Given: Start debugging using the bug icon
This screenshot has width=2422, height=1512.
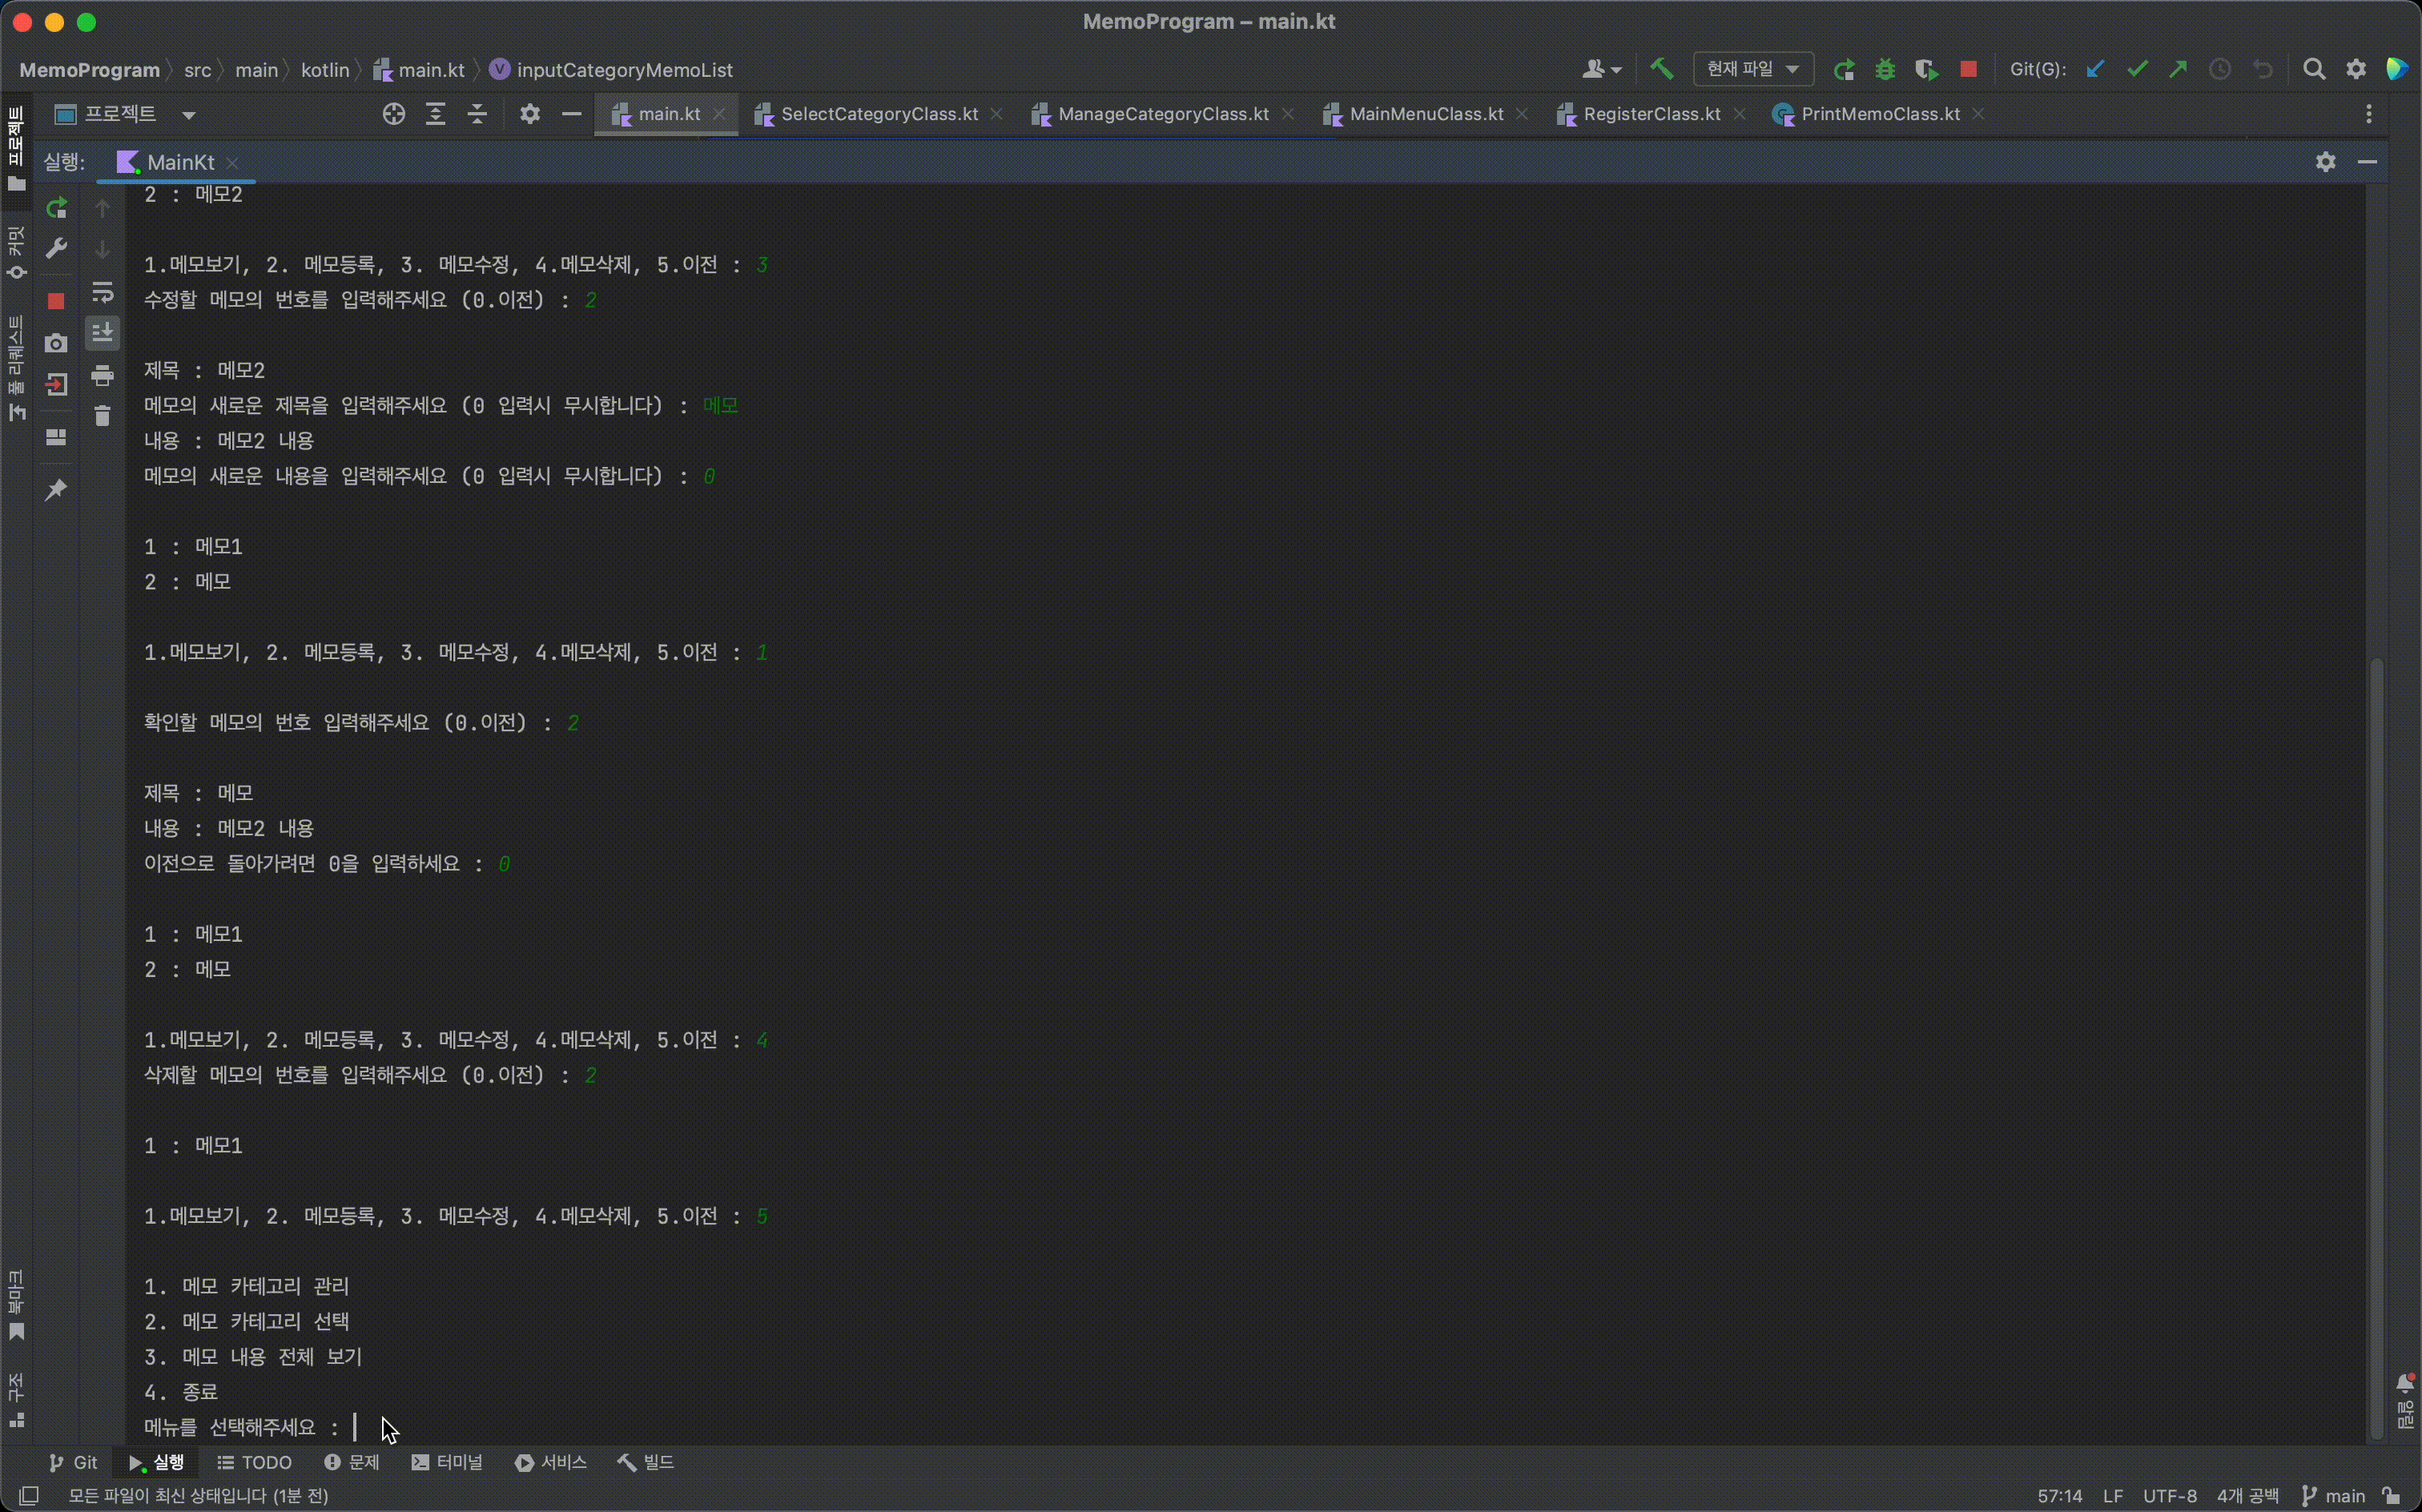Looking at the screenshot, I should click(1886, 69).
